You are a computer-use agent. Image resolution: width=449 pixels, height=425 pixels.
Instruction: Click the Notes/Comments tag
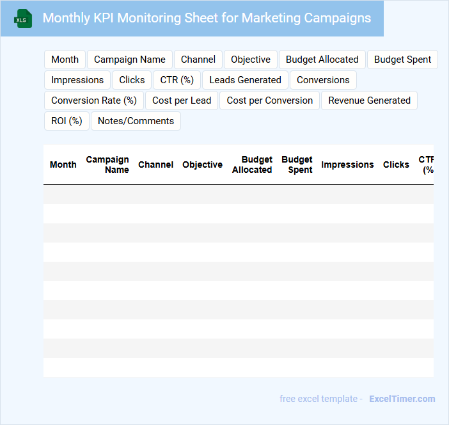136,121
